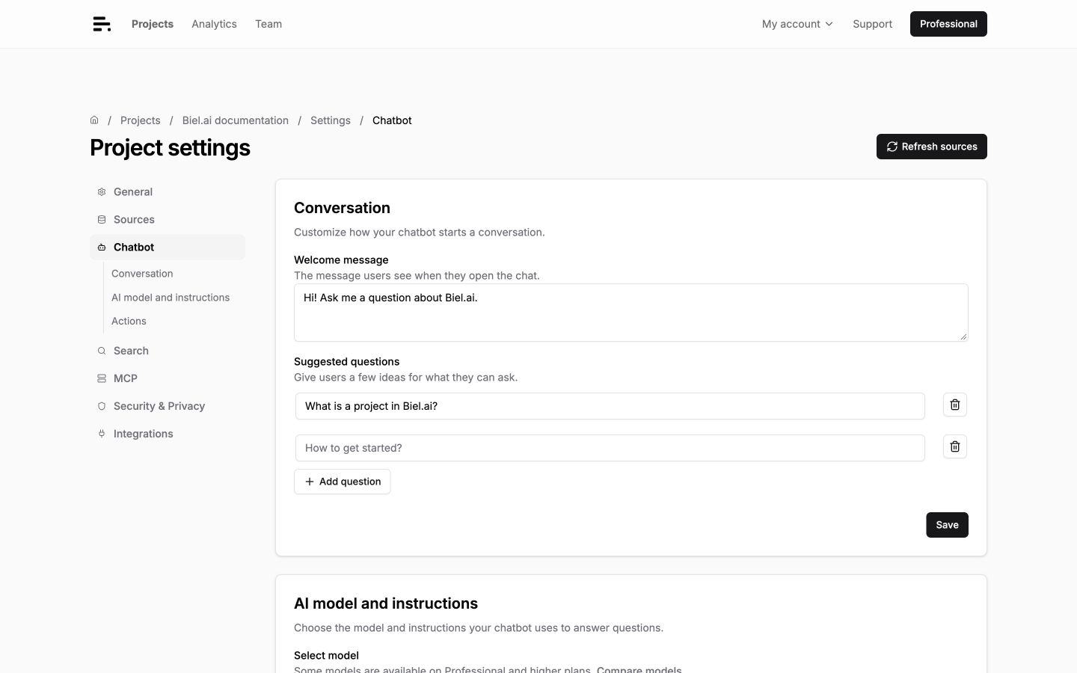This screenshot has height=673, width=1077.
Task: Open the MCP settings section
Action: pyautogui.click(x=168, y=378)
